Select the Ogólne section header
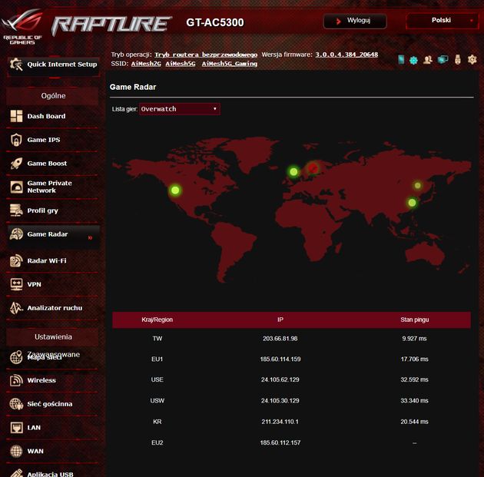 (x=53, y=96)
